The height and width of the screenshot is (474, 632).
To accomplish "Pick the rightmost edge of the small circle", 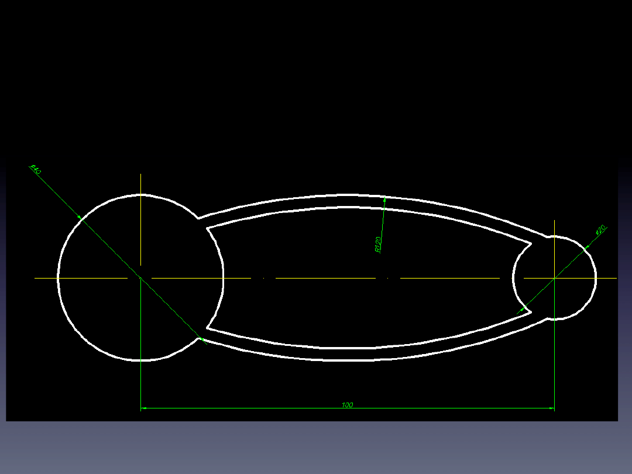I will pos(595,278).
